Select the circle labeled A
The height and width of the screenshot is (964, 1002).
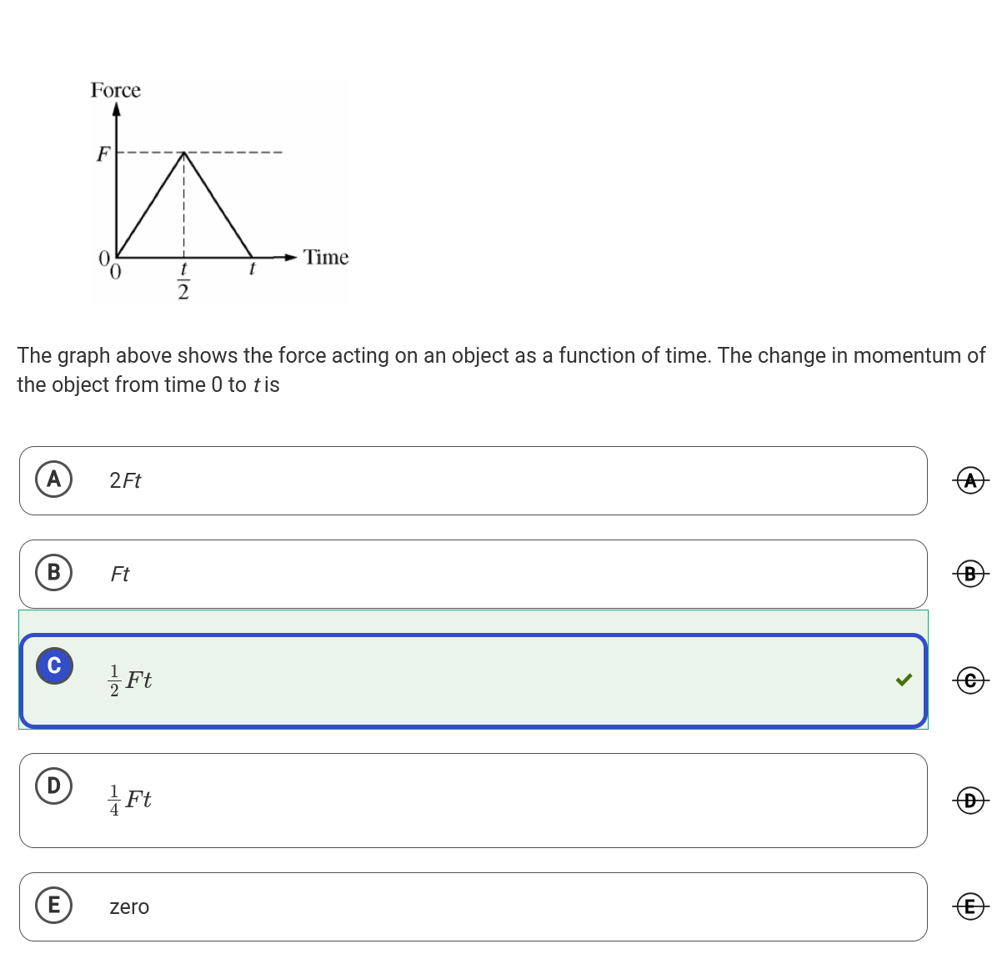coord(54,479)
